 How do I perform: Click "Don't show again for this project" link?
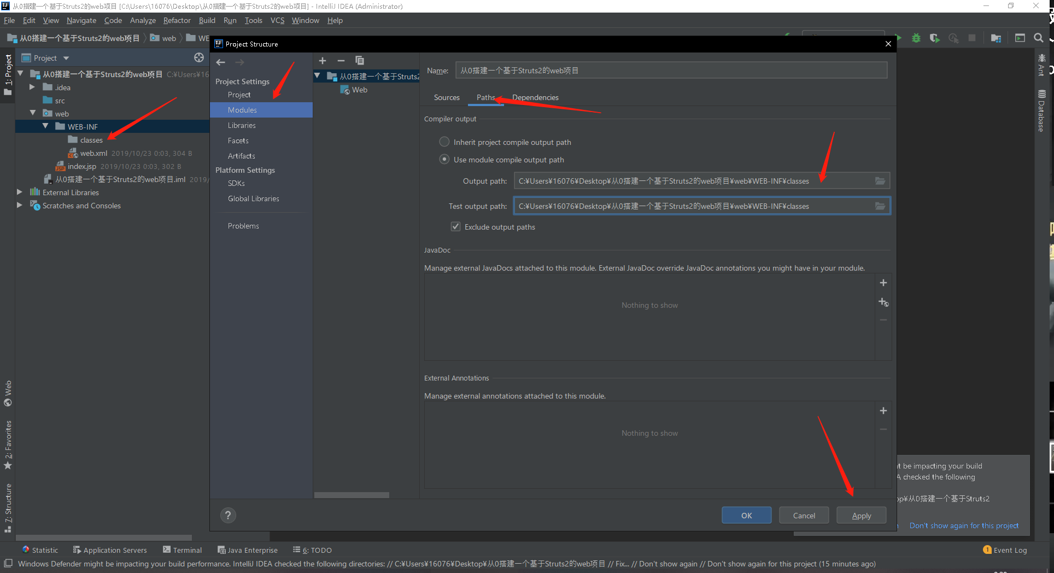pos(964,525)
